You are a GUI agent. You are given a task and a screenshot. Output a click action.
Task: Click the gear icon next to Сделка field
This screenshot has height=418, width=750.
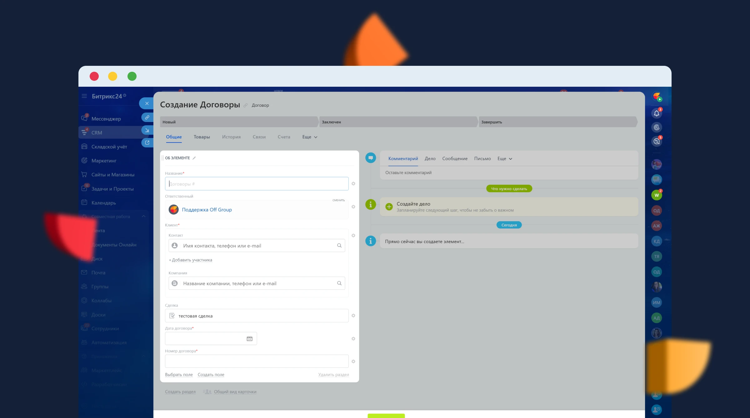(353, 316)
